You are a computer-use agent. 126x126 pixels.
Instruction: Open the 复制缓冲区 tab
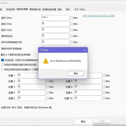pos(35,9)
